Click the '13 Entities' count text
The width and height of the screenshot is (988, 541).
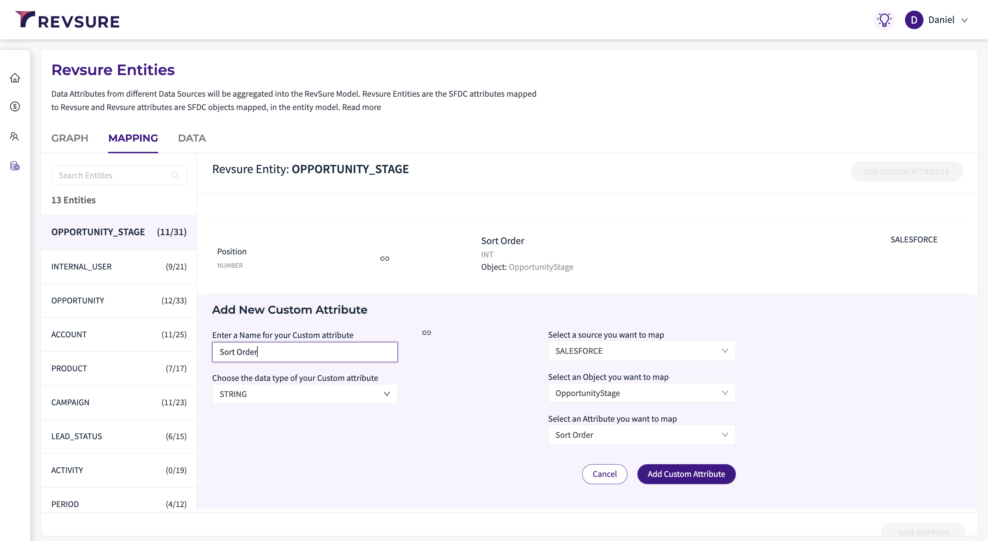[73, 200]
